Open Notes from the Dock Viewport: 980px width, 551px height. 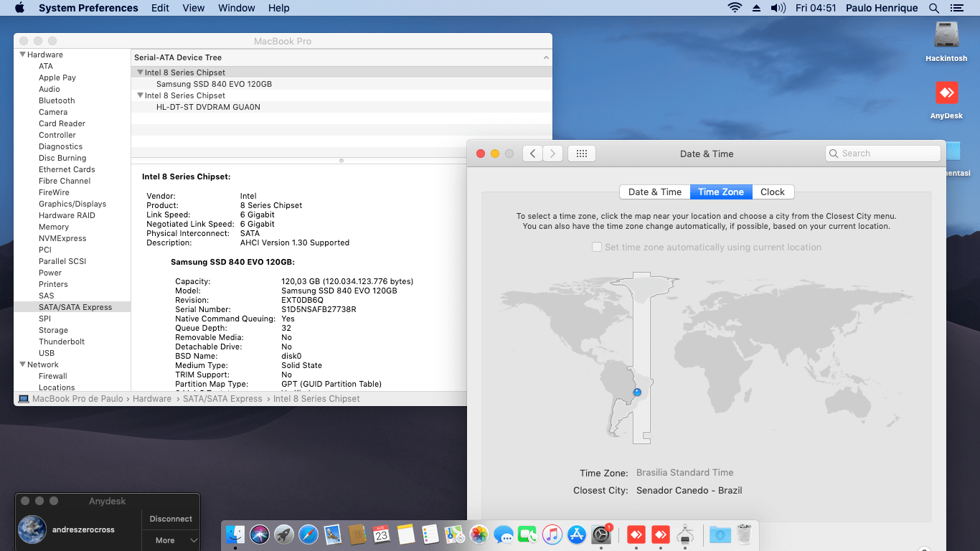pos(406,534)
